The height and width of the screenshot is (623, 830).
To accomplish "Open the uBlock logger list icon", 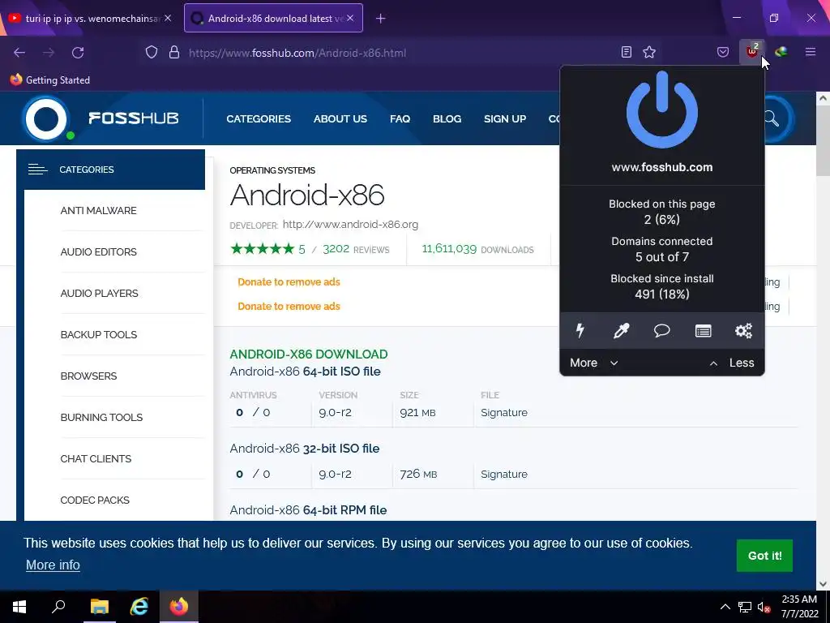I will (x=703, y=331).
